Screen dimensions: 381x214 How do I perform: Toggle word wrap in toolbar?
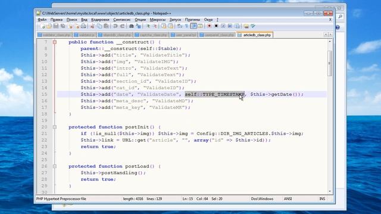pos(180,26)
